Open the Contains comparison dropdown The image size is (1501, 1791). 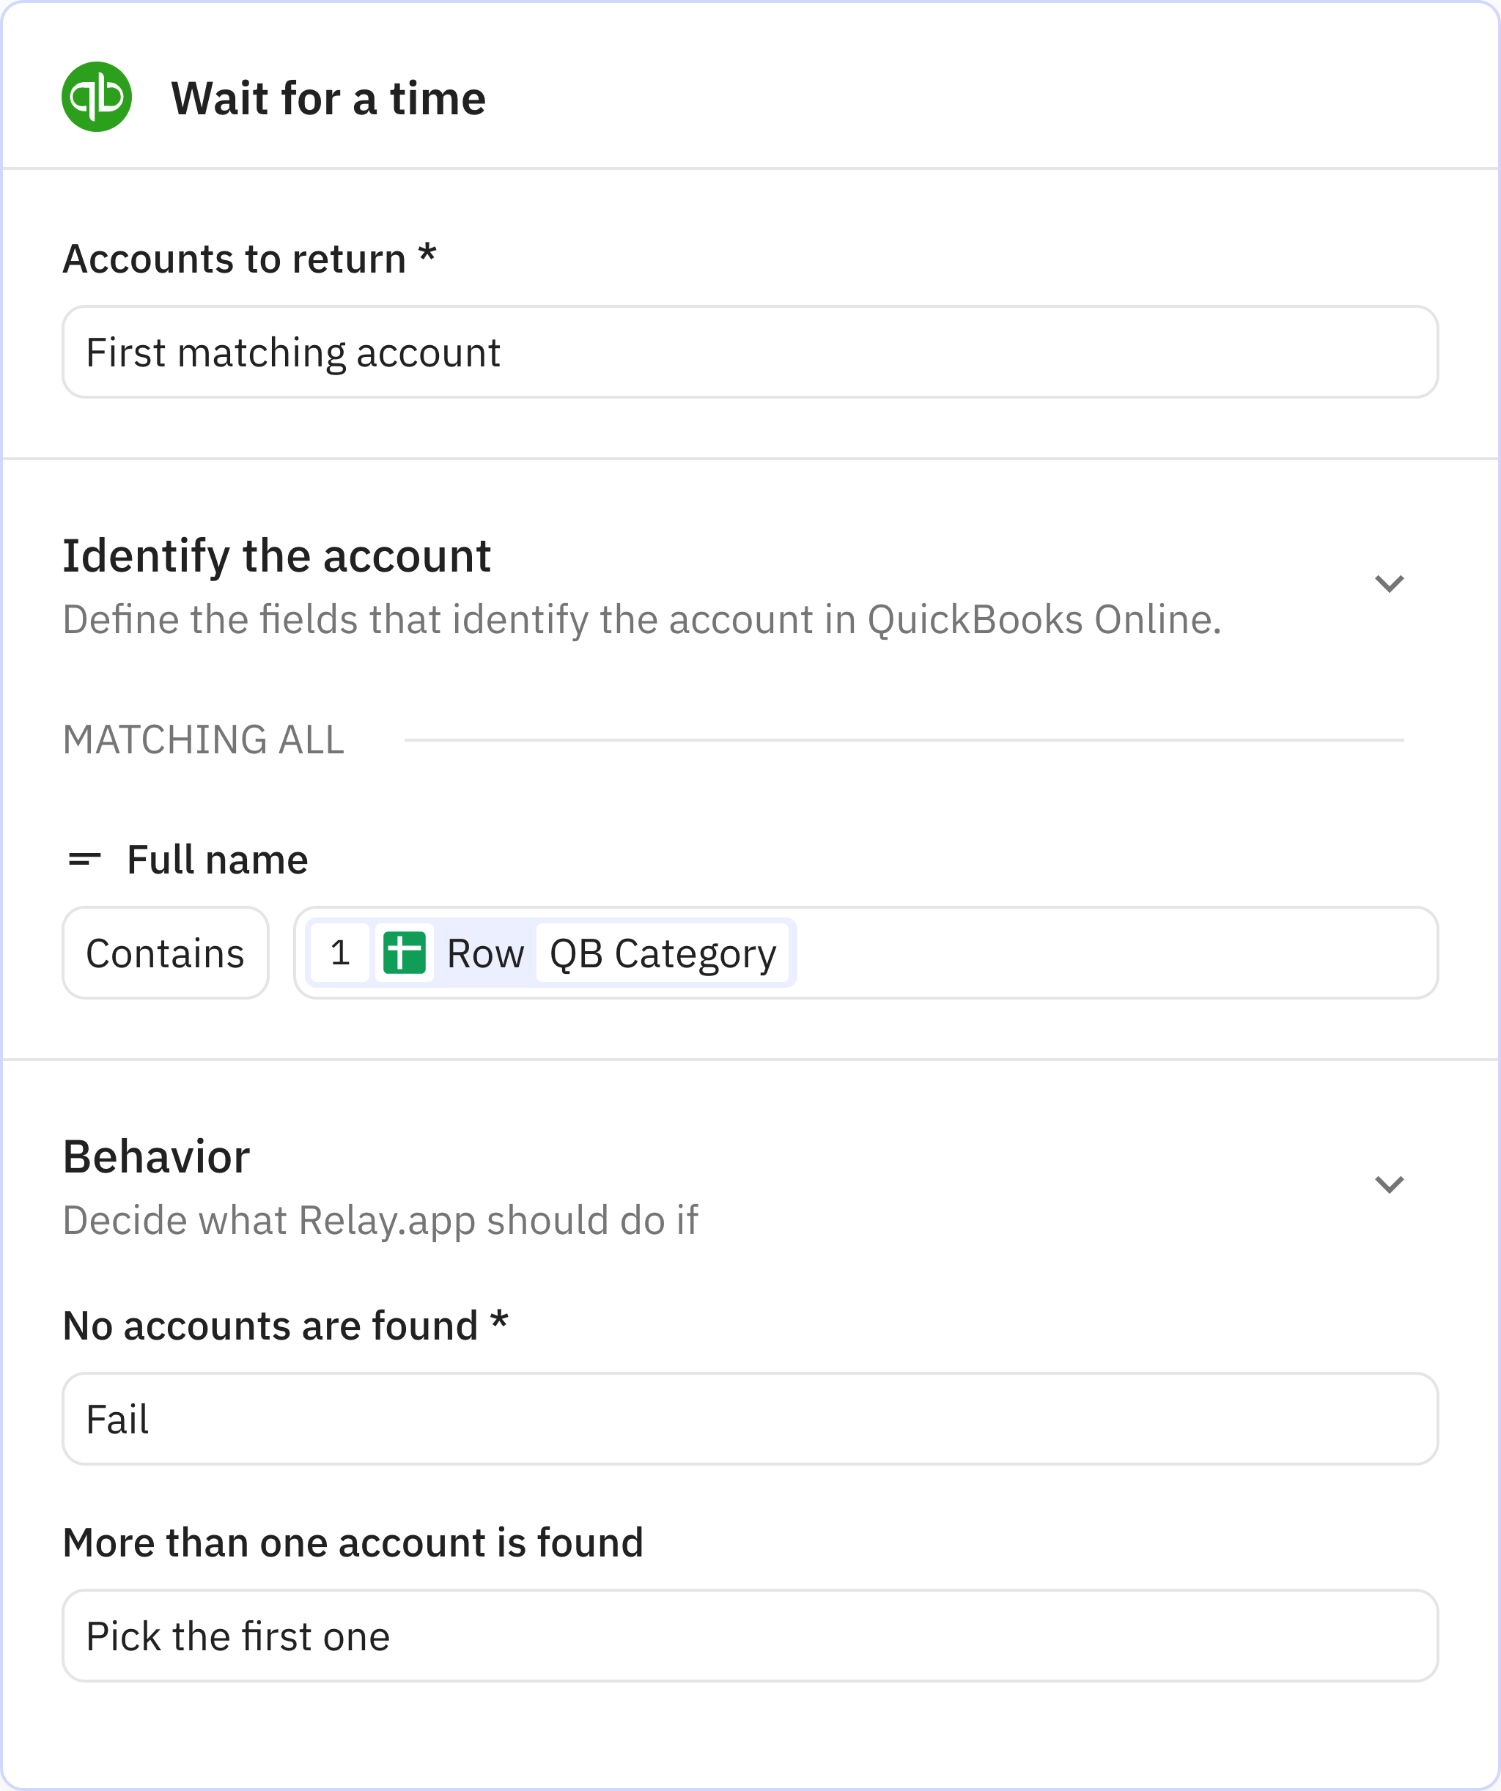coord(166,953)
